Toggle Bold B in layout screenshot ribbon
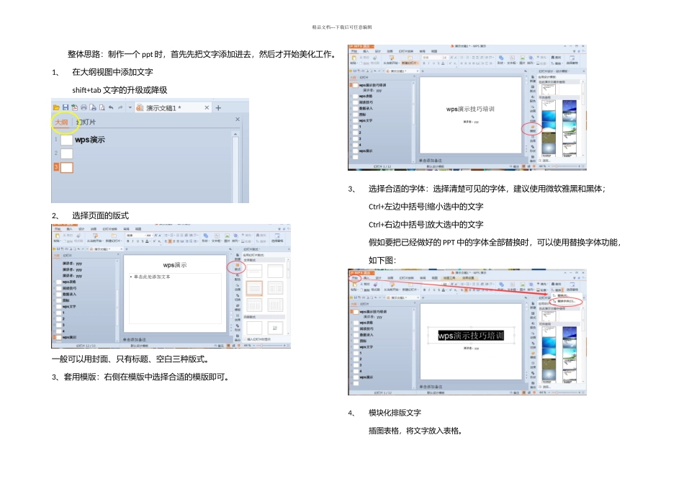 tap(128, 241)
